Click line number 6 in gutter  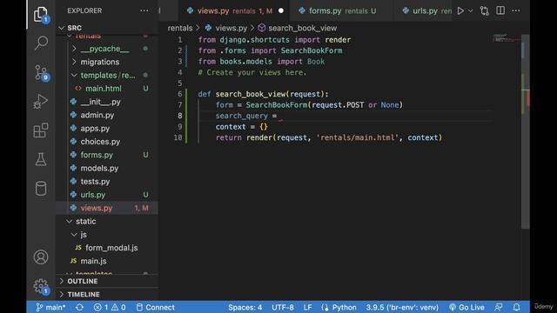pos(180,94)
